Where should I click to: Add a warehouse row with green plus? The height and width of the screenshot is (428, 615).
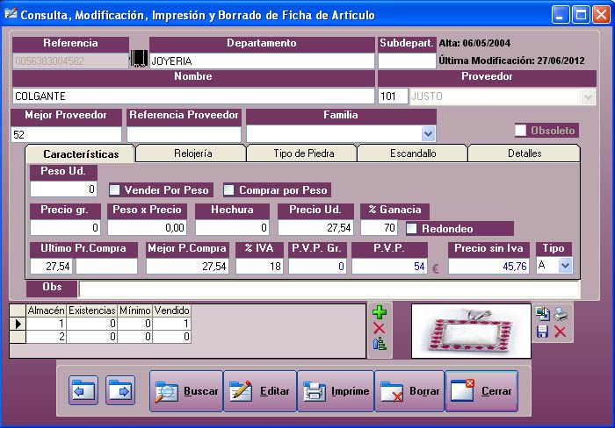click(380, 312)
